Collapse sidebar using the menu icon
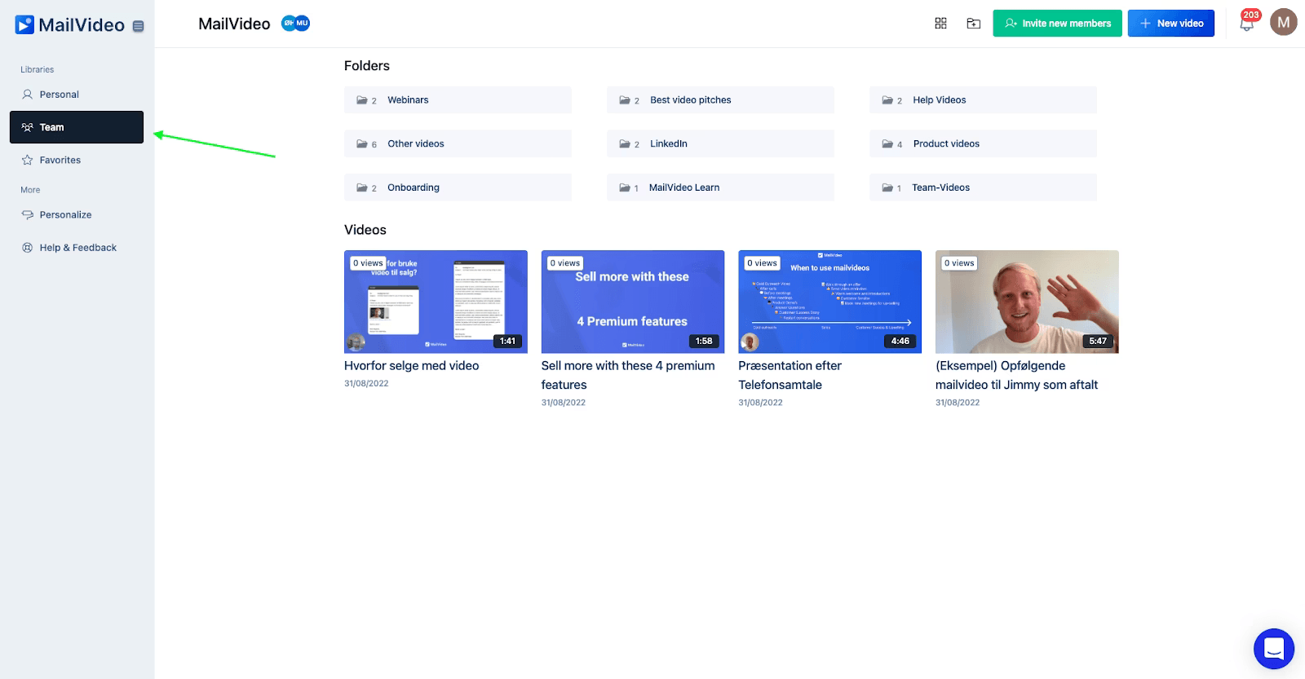This screenshot has width=1305, height=679. [139, 26]
